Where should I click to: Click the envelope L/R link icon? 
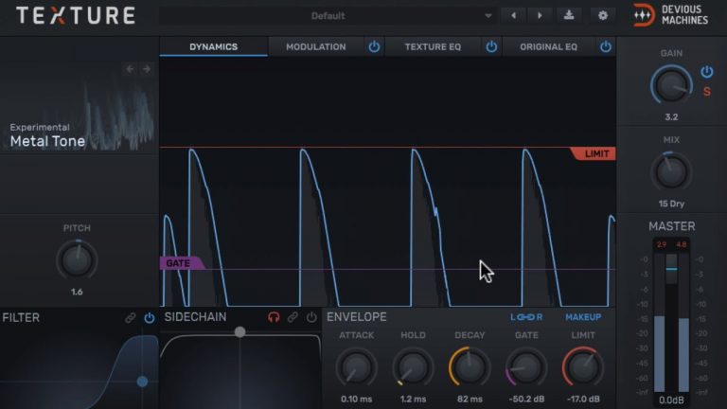[526, 317]
